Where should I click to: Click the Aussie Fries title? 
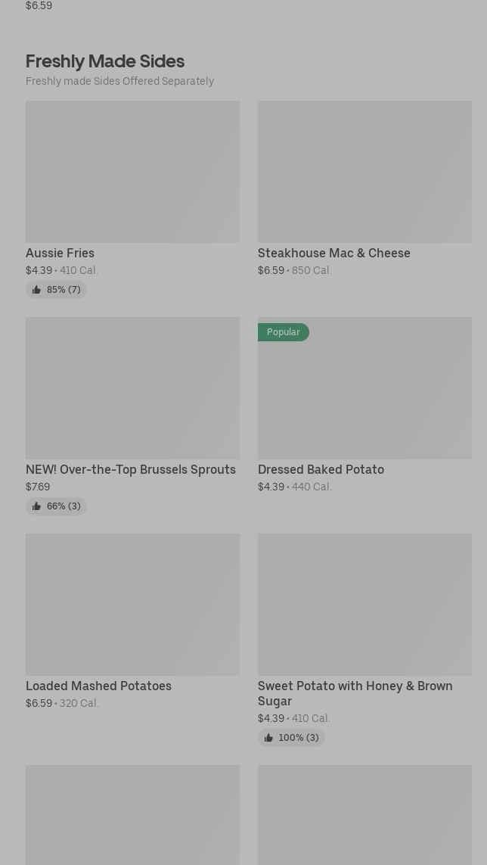click(60, 254)
